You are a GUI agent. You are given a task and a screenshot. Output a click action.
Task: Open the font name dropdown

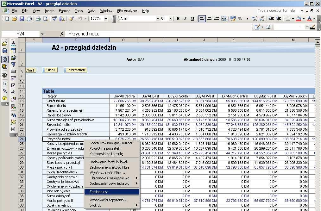158,19
